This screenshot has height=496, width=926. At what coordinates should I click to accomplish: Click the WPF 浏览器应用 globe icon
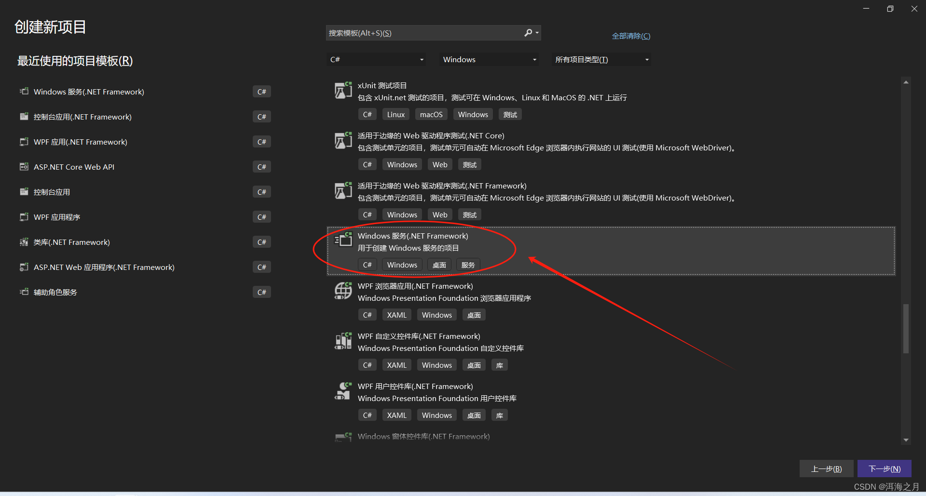[x=343, y=291]
